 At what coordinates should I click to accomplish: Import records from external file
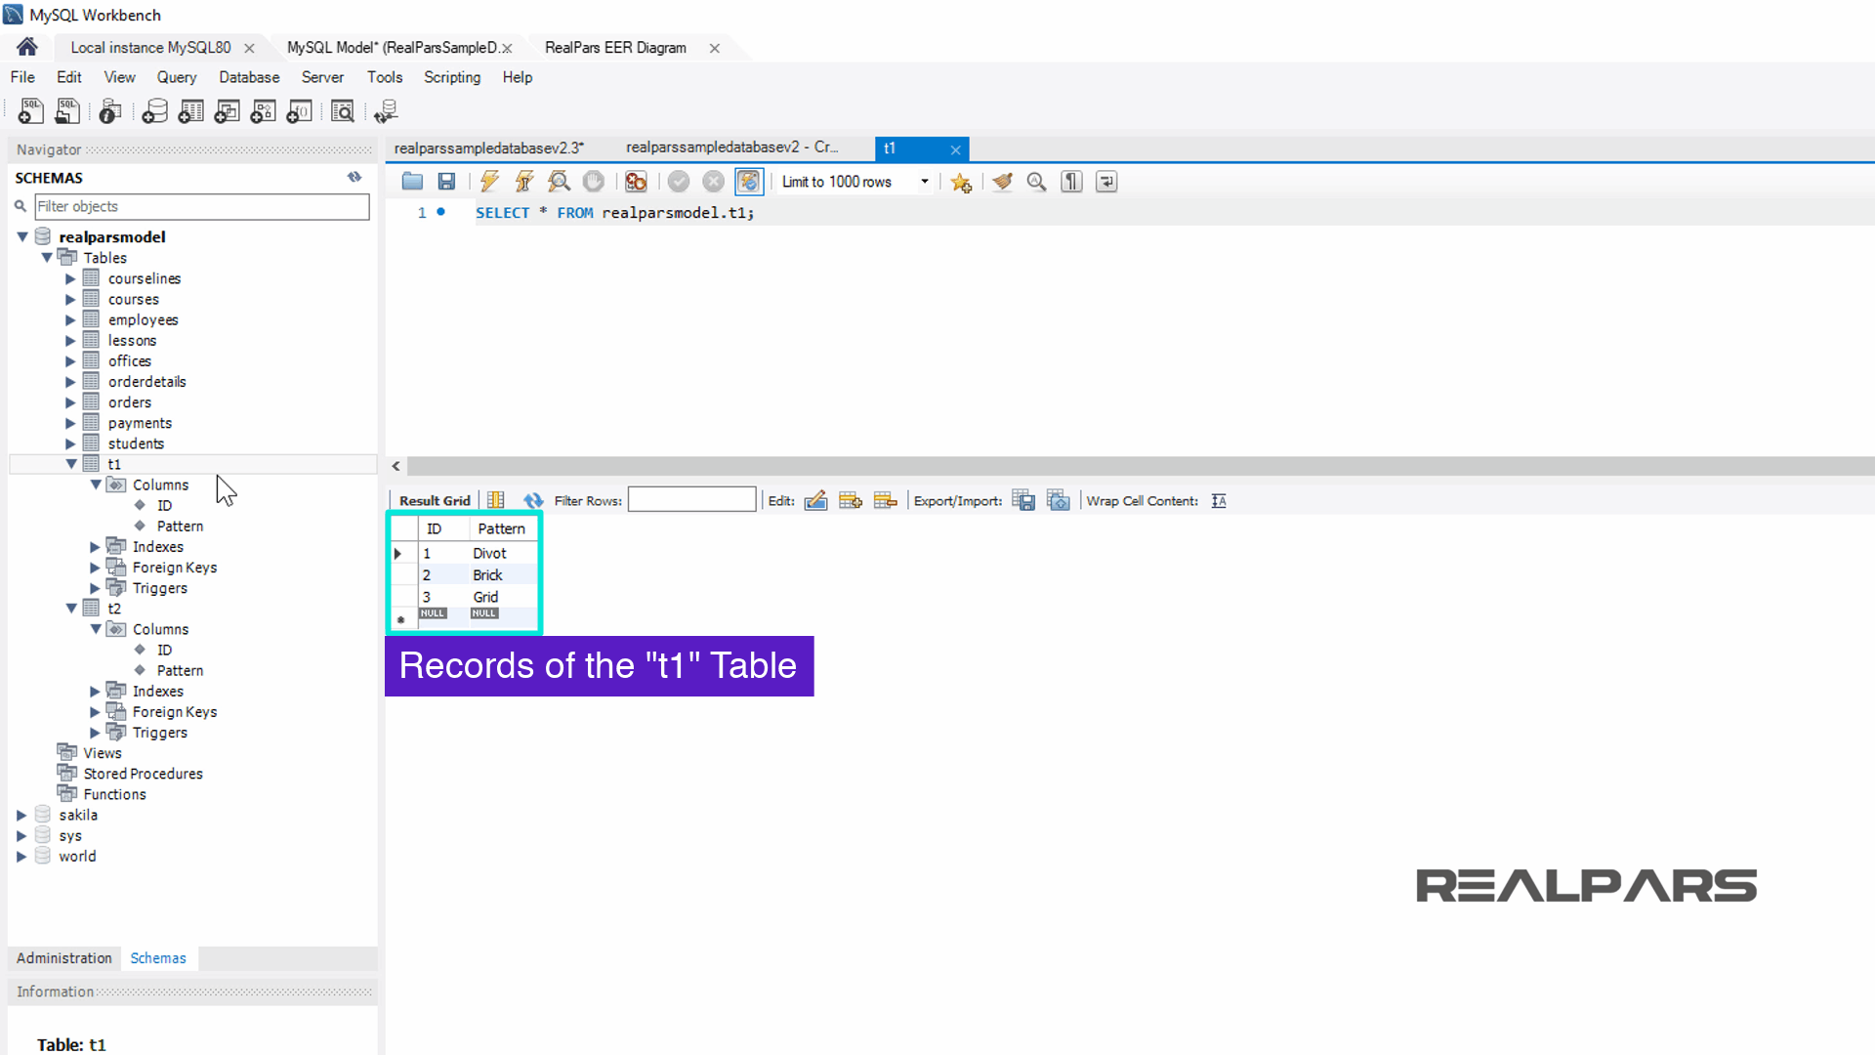[x=1059, y=500]
